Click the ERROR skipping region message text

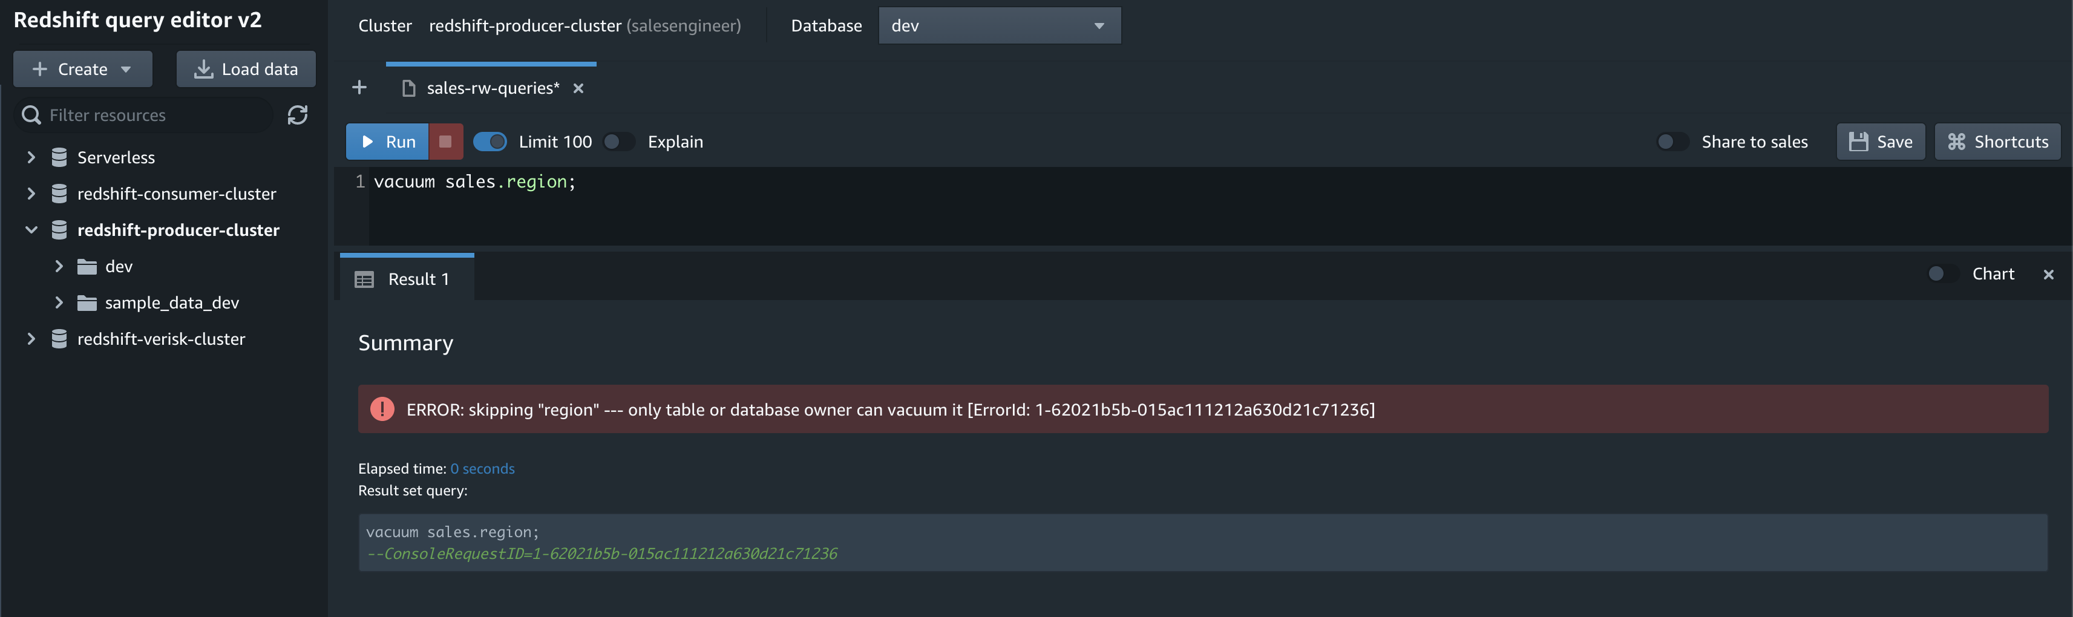point(891,410)
